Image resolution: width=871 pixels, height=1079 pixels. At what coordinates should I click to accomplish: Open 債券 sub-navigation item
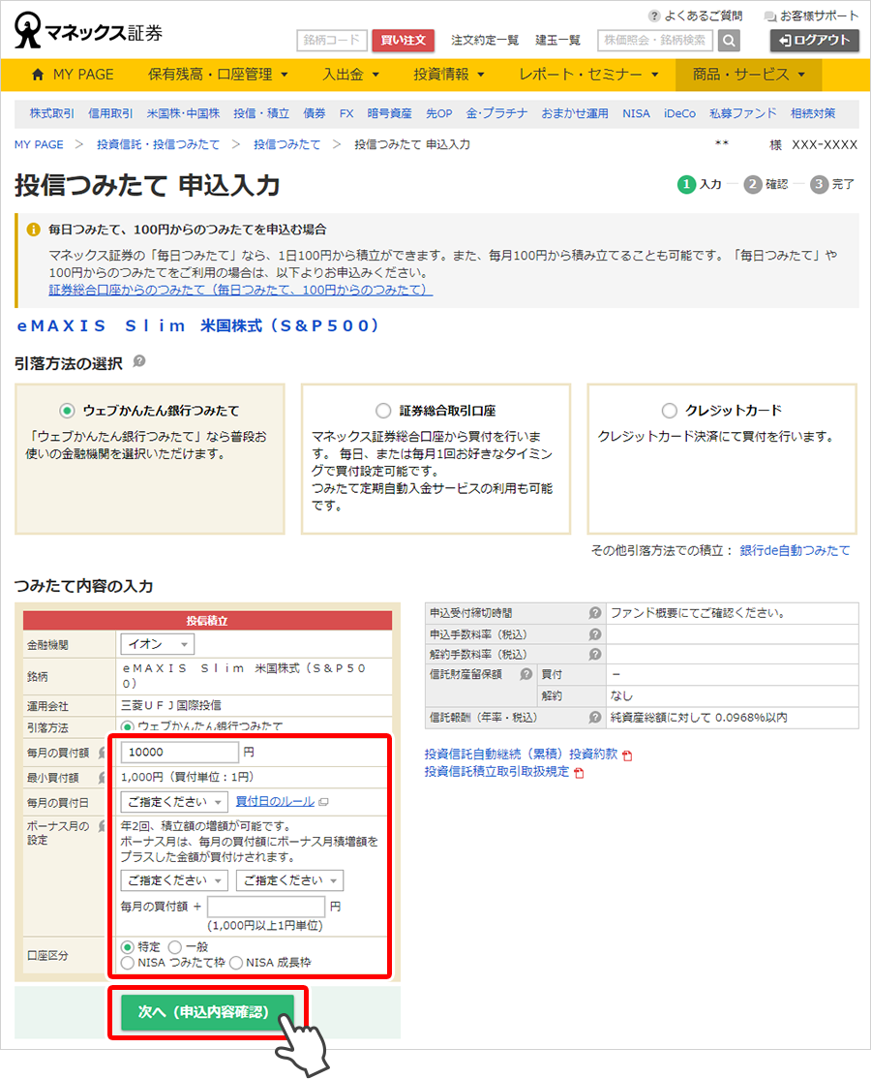pyautogui.click(x=315, y=113)
